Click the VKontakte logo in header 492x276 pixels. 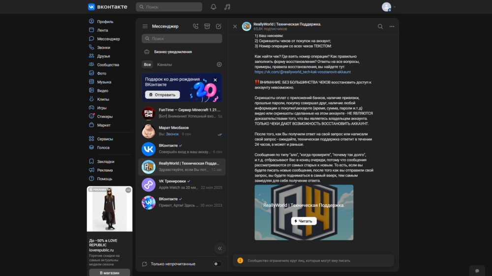click(x=108, y=7)
